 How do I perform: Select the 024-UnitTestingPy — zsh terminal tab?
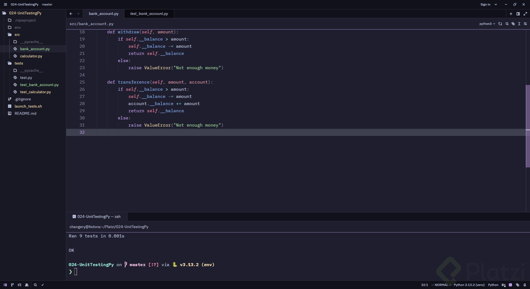click(x=97, y=216)
